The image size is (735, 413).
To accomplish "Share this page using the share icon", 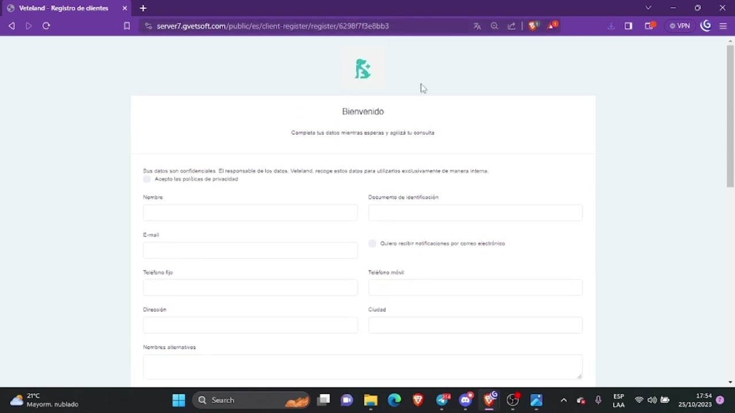I will click(x=512, y=26).
